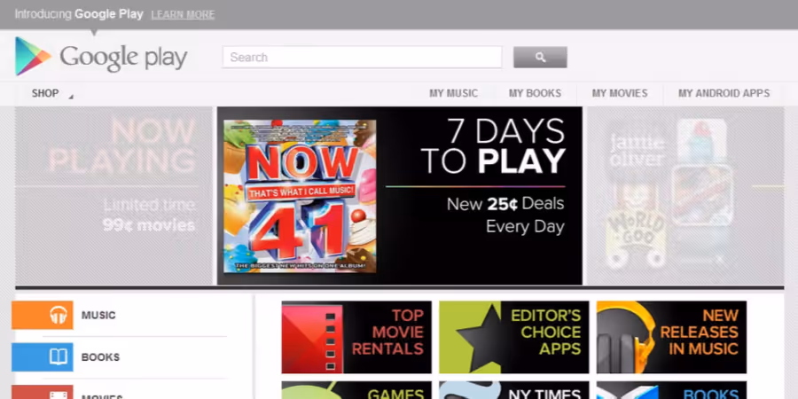Viewport: 798px width, 399px height.
Task: Click the New 25¢ Deals Every Day text
Action: pos(505,215)
